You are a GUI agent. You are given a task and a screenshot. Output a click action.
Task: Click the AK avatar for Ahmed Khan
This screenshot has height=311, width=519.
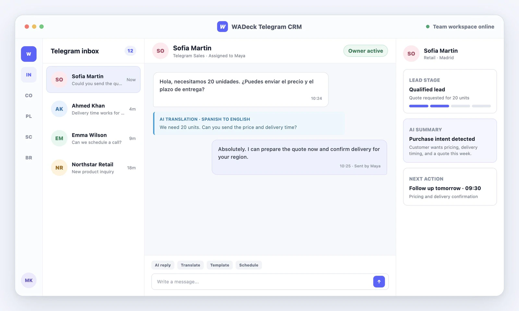59,109
